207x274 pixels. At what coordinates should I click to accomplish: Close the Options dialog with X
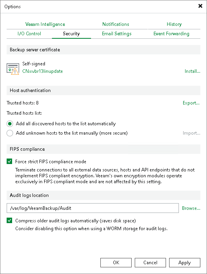(x=200, y=6)
